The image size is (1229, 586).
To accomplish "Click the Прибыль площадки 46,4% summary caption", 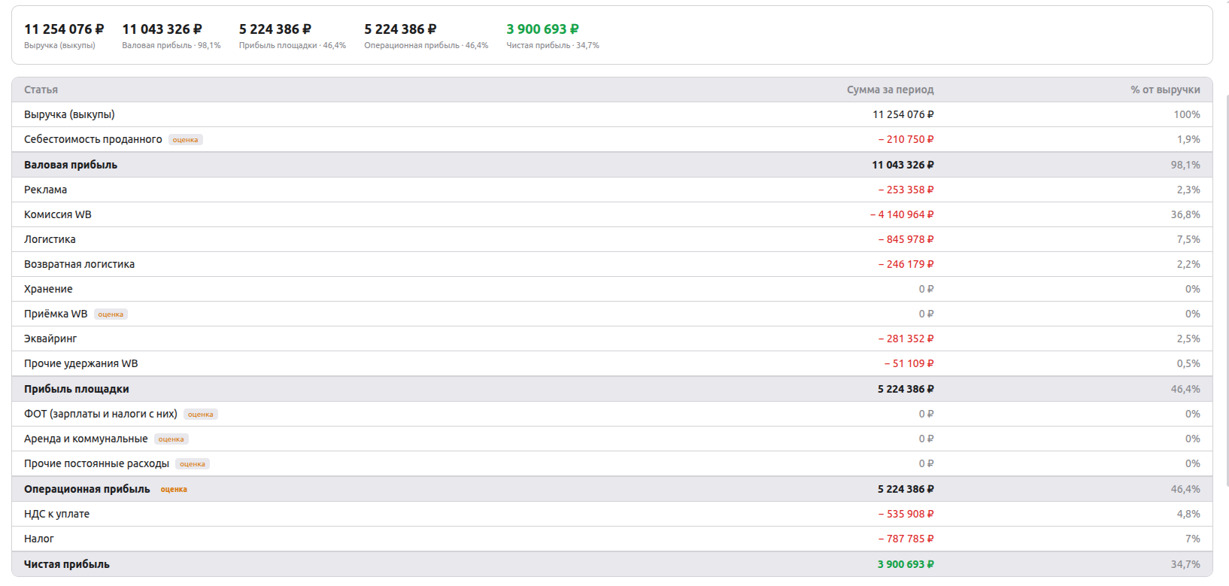I will pyautogui.click(x=293, y=46).
